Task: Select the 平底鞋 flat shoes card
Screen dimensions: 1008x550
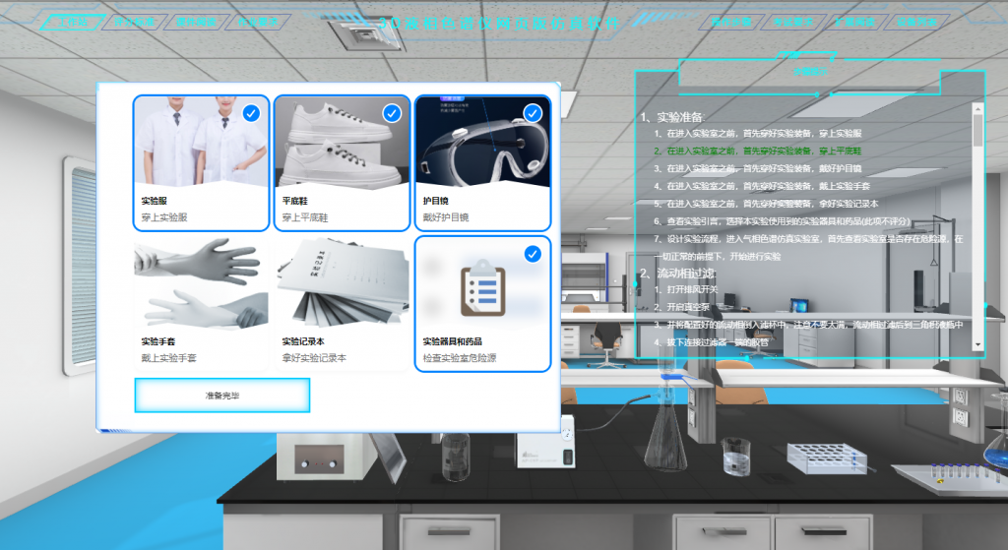Action: pos(342,163)
